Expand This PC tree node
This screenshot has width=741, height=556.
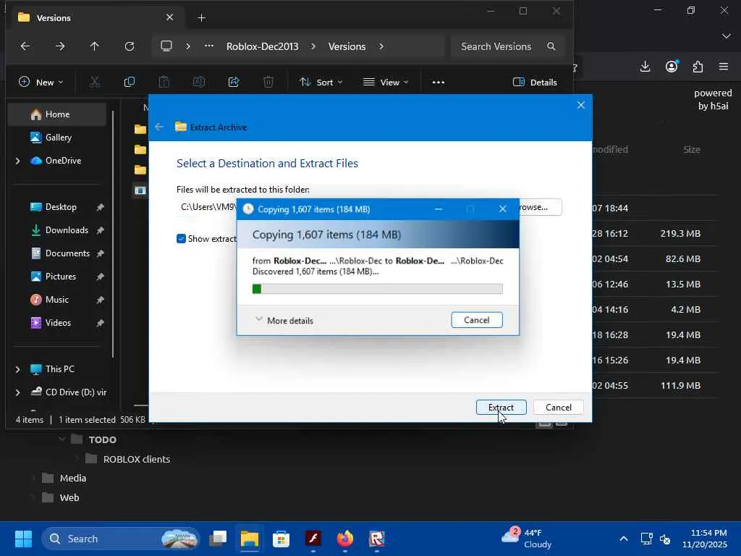click(x=17, y=369)
